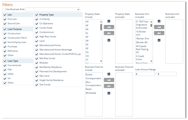Move all Business Channels back to include list

click(109, 93)
